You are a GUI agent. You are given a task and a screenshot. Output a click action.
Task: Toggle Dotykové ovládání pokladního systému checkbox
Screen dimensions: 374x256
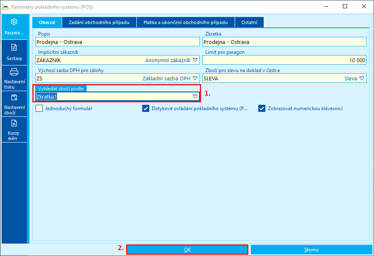coord(146,109)
